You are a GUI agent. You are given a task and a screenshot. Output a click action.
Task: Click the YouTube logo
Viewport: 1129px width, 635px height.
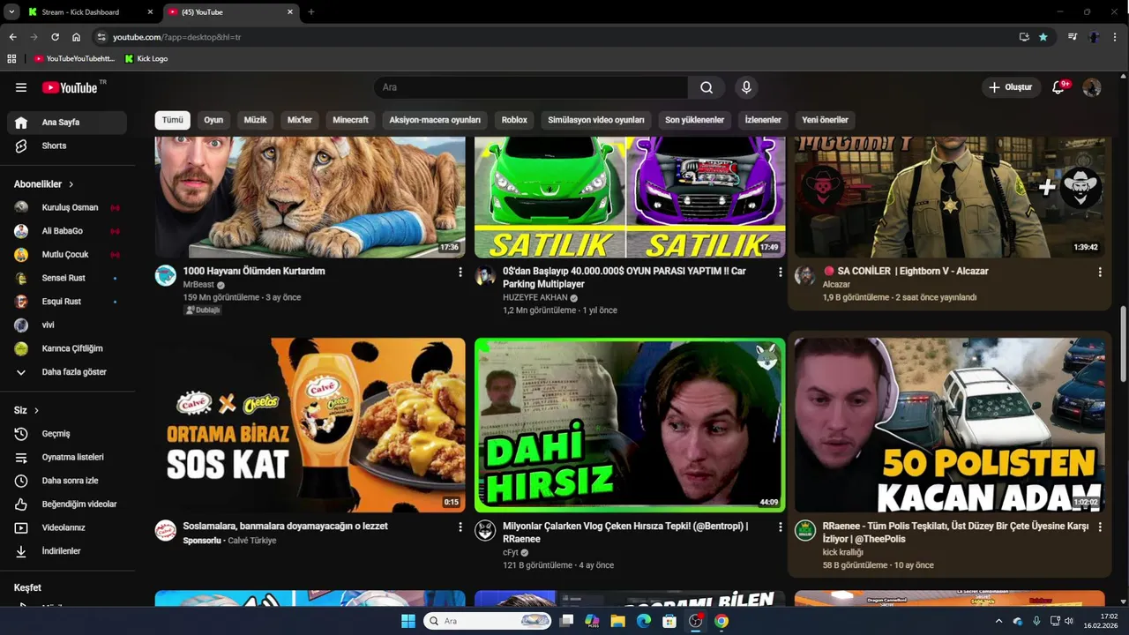[x=70, y=87]
